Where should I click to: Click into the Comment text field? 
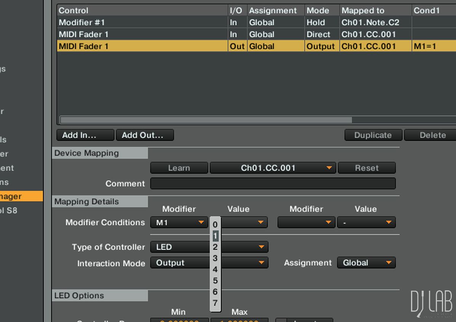[x=273, y=184]
